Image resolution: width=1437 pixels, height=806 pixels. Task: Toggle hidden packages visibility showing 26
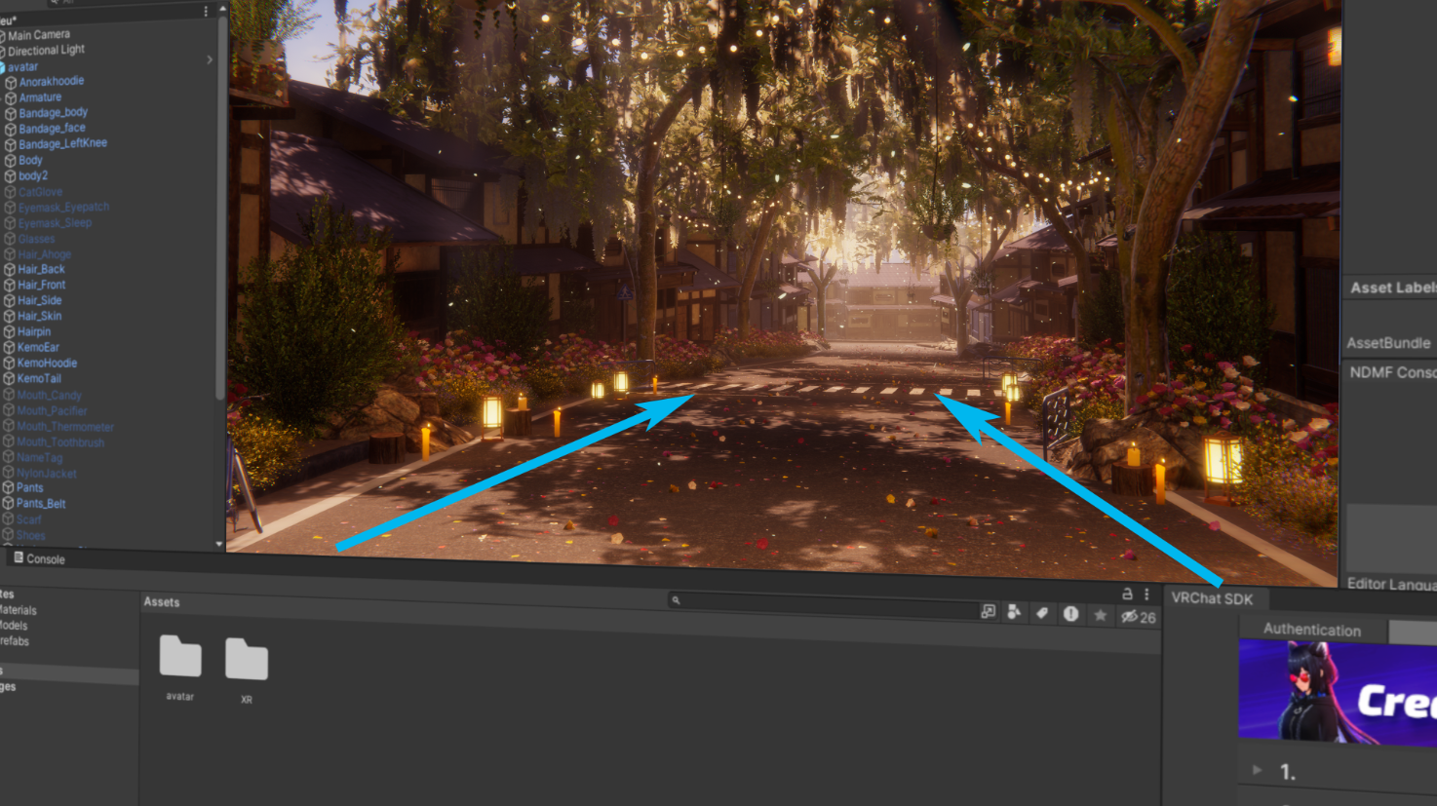(1138, 617)
